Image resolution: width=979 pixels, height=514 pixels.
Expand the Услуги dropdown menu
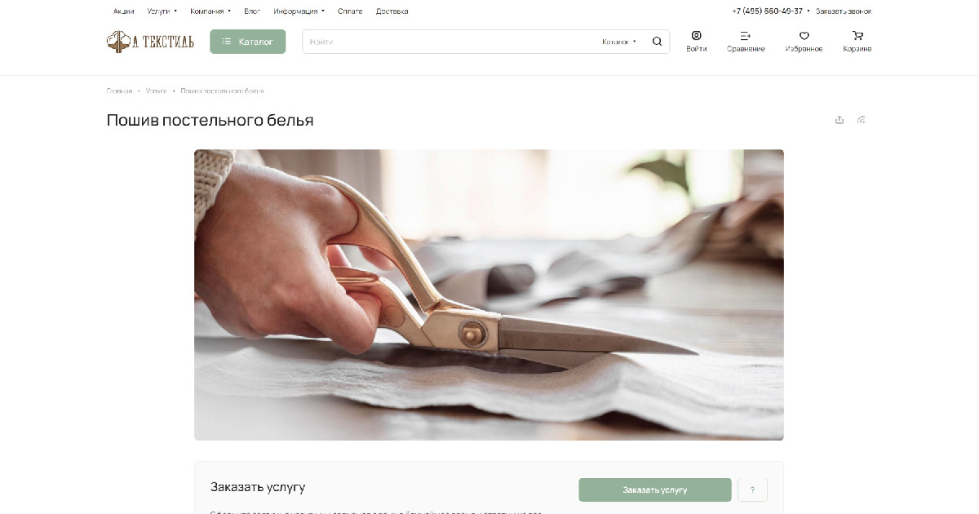pyautogui.click(x=162, y=11)
